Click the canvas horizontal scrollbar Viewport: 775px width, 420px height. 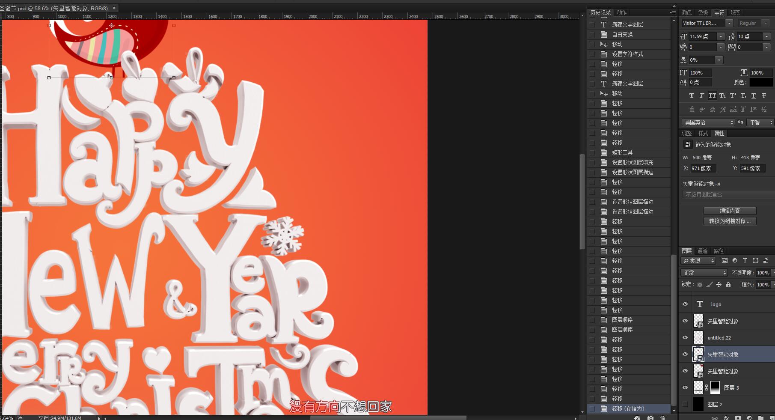tap(388, 417)
